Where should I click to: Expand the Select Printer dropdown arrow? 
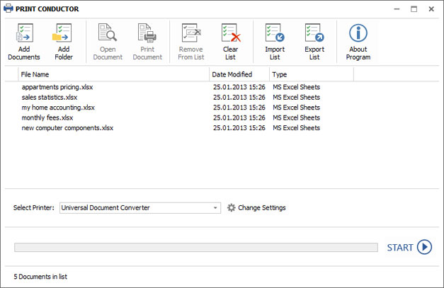[215, 208]
